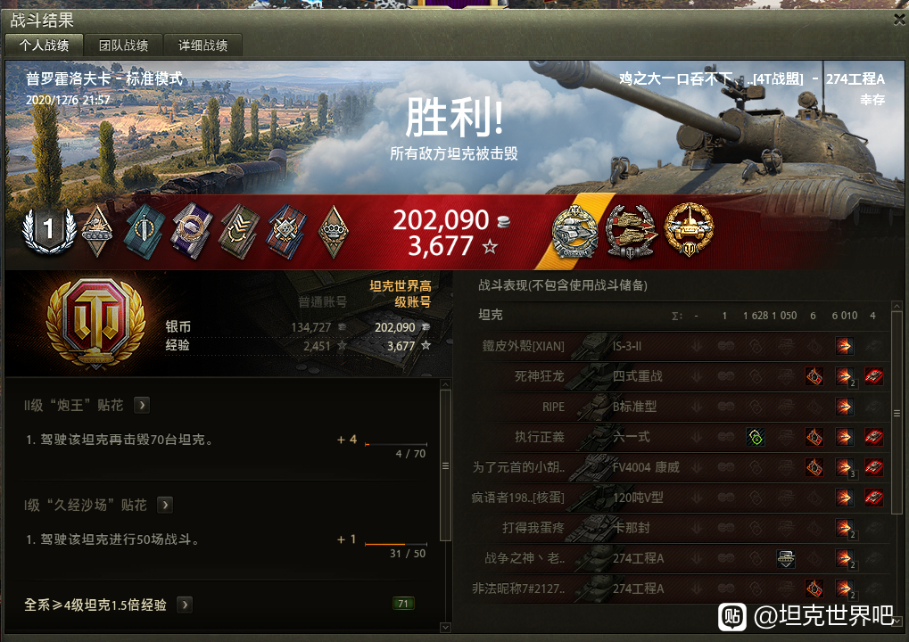Select the 个人战绩 tab
The image size is (909, 642).
44,45
